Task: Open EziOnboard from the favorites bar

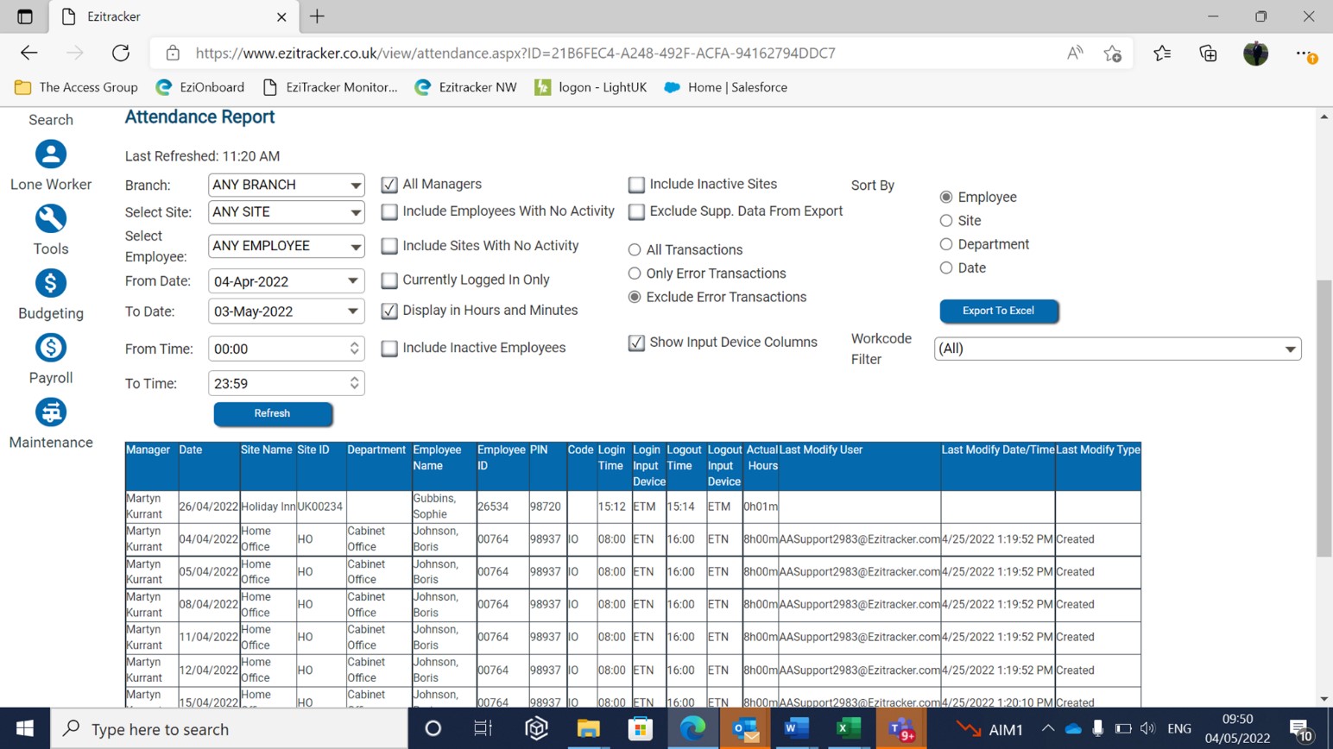Action: pos(199,86)
